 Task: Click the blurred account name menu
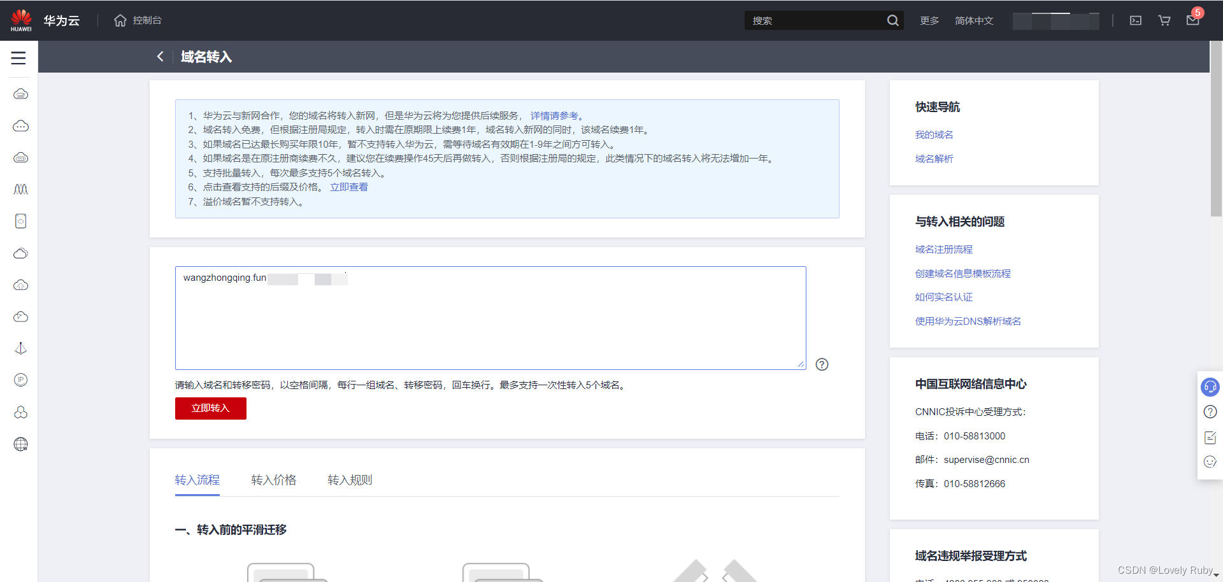pos(1055,20)
